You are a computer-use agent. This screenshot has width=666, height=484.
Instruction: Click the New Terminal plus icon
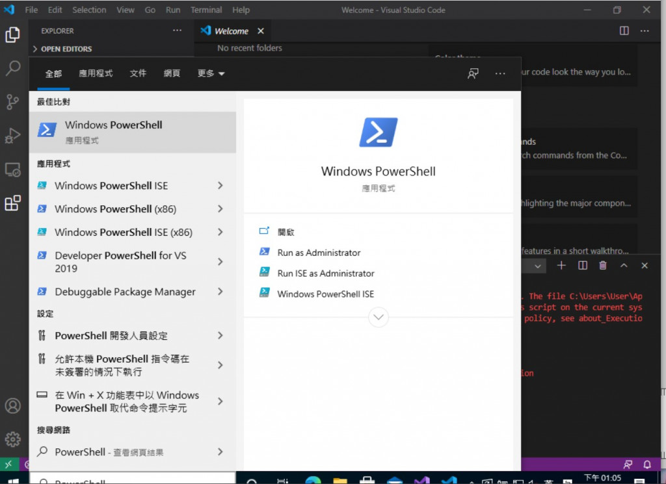561,266
